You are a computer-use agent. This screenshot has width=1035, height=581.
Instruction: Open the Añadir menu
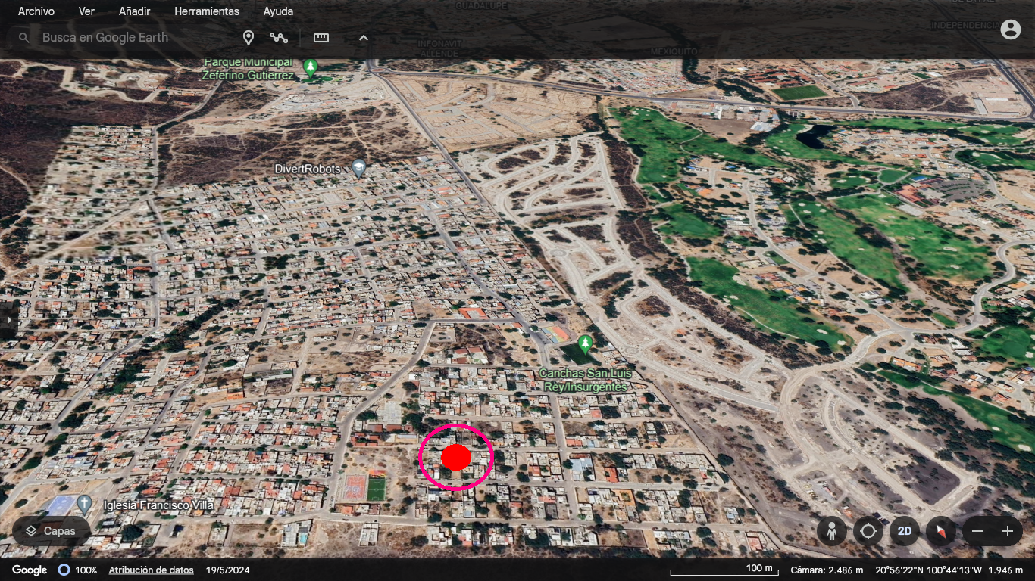tap(134, 11)
